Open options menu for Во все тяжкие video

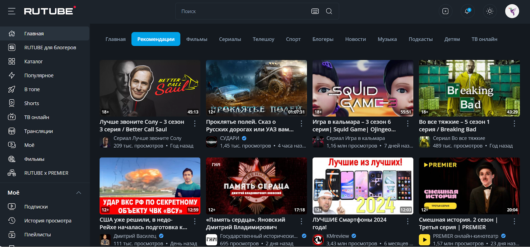[x=514, y=123]
